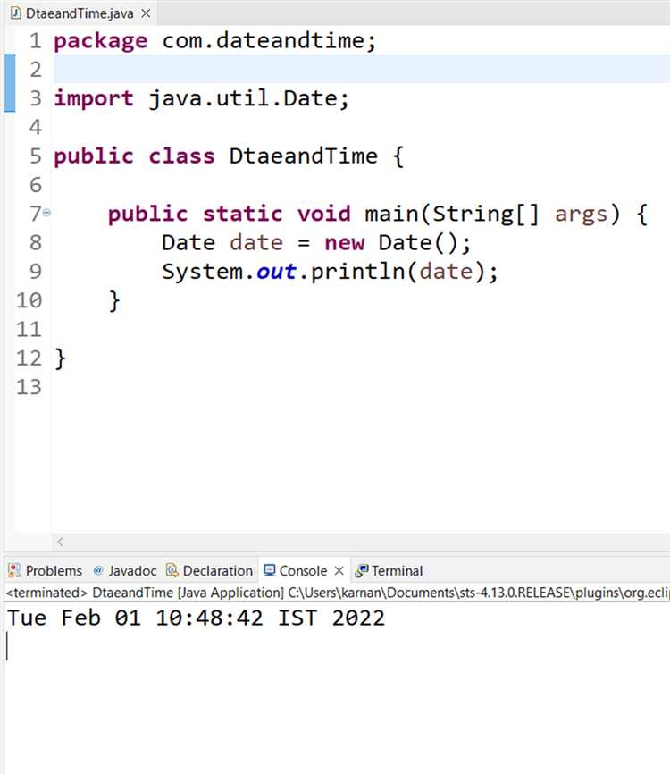Click line number 13 in the gutter
The width and height of the screenshot is (670, 774).
[29, 386]
